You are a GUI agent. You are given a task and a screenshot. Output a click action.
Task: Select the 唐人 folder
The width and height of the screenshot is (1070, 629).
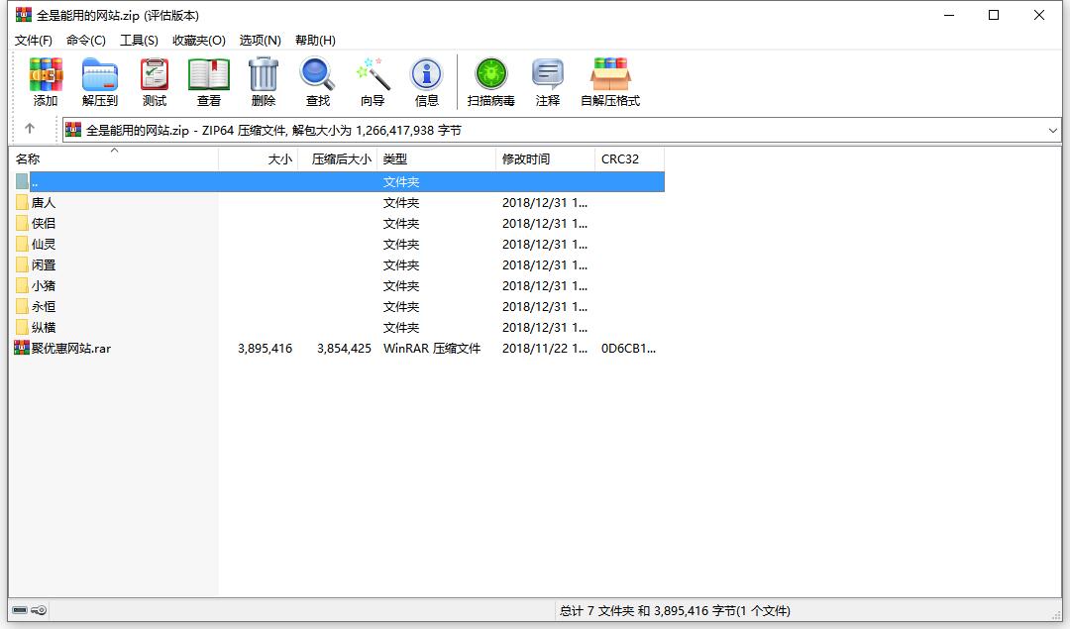coord(44,202)
